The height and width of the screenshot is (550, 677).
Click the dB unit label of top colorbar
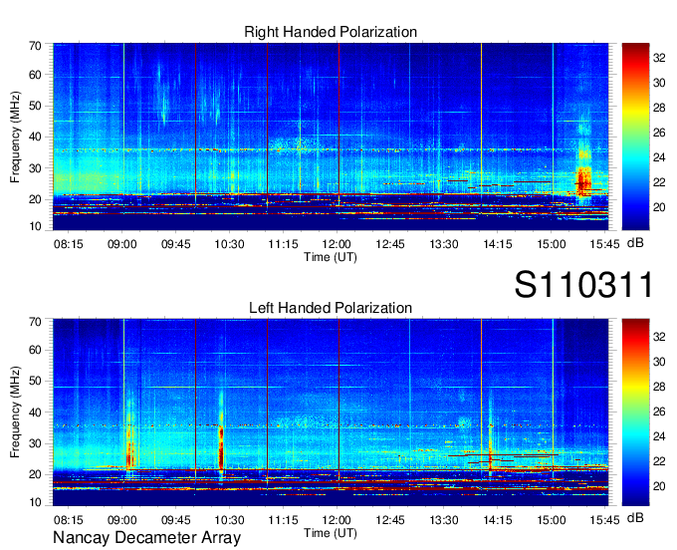pos(635,243)
